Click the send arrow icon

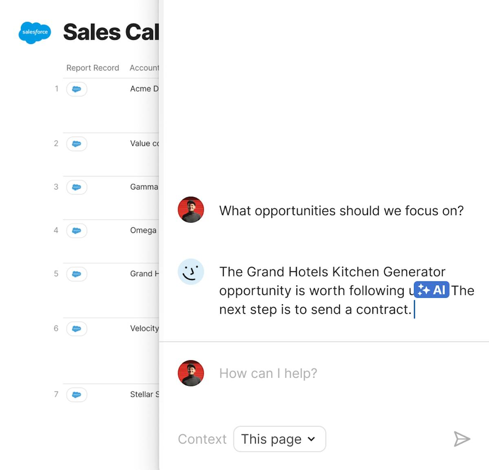click(x=462, y=439)
